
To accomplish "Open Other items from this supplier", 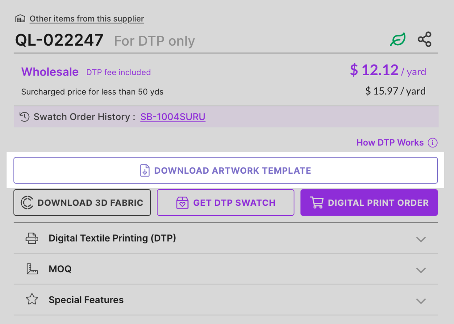I will pos(86,19).
